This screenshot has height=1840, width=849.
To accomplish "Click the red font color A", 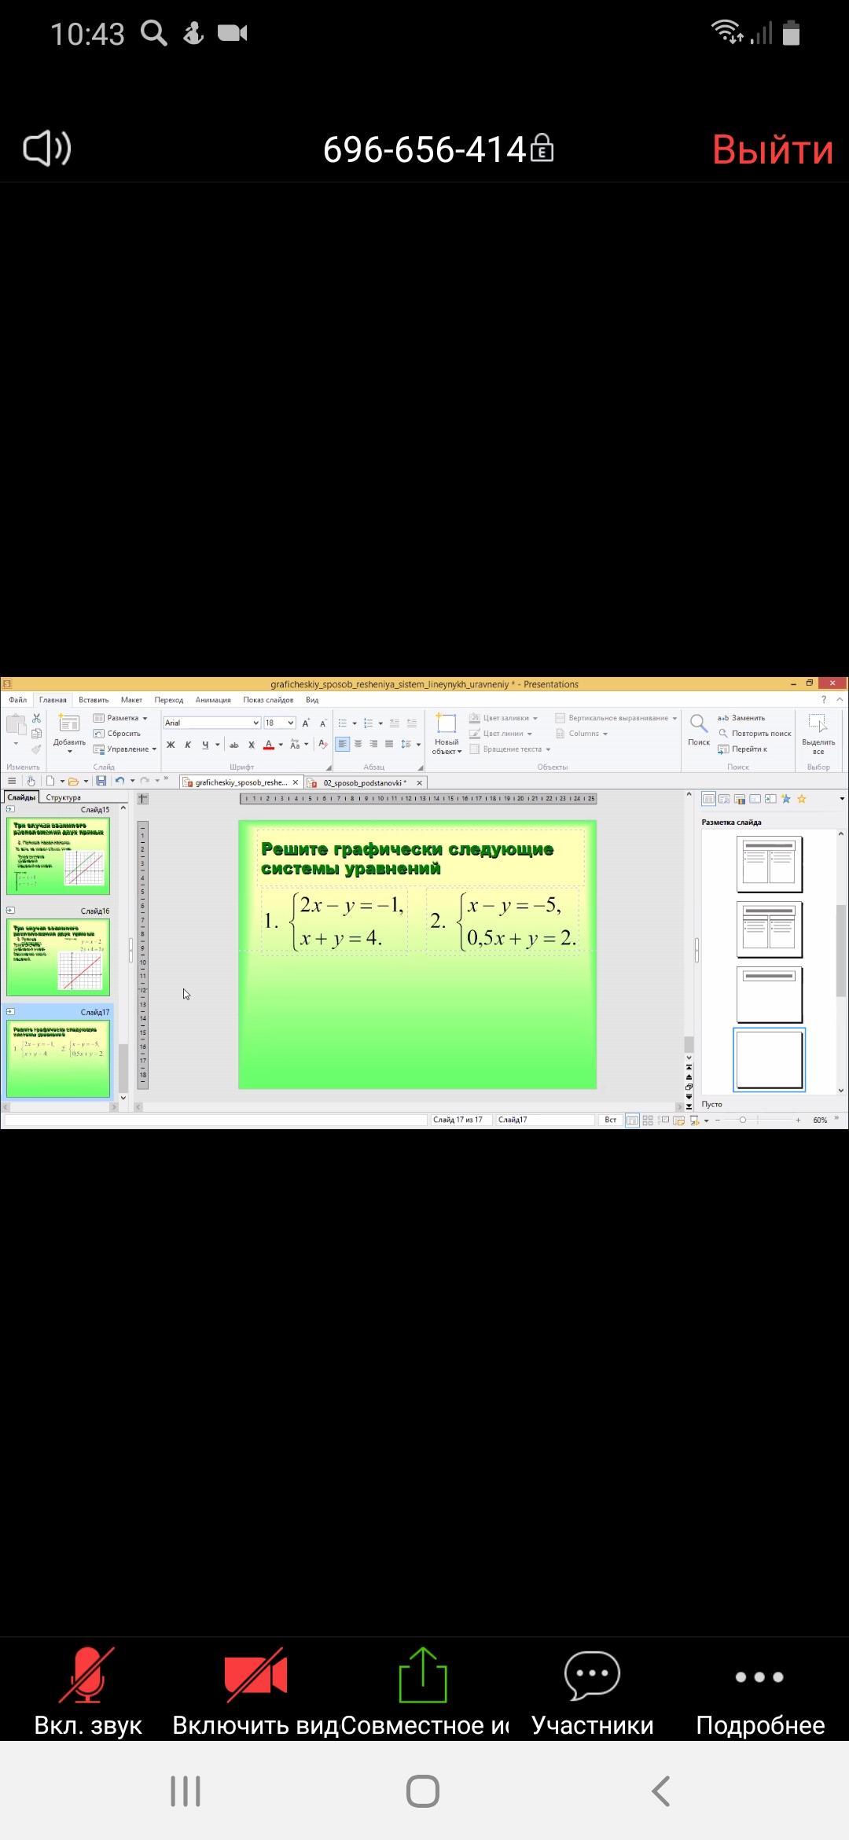I will coord(269,745).
